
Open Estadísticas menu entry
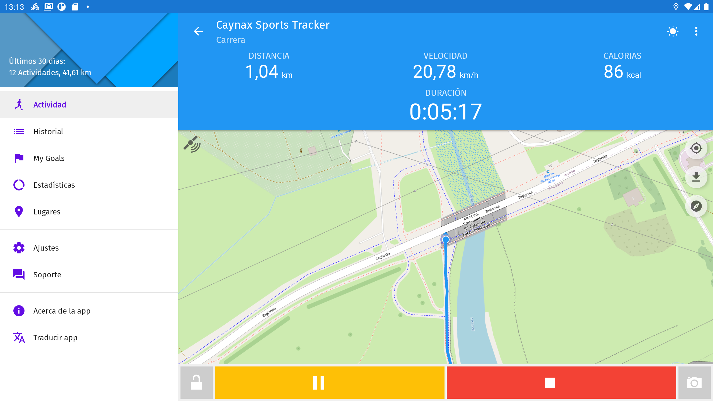(x=89, y=185)
